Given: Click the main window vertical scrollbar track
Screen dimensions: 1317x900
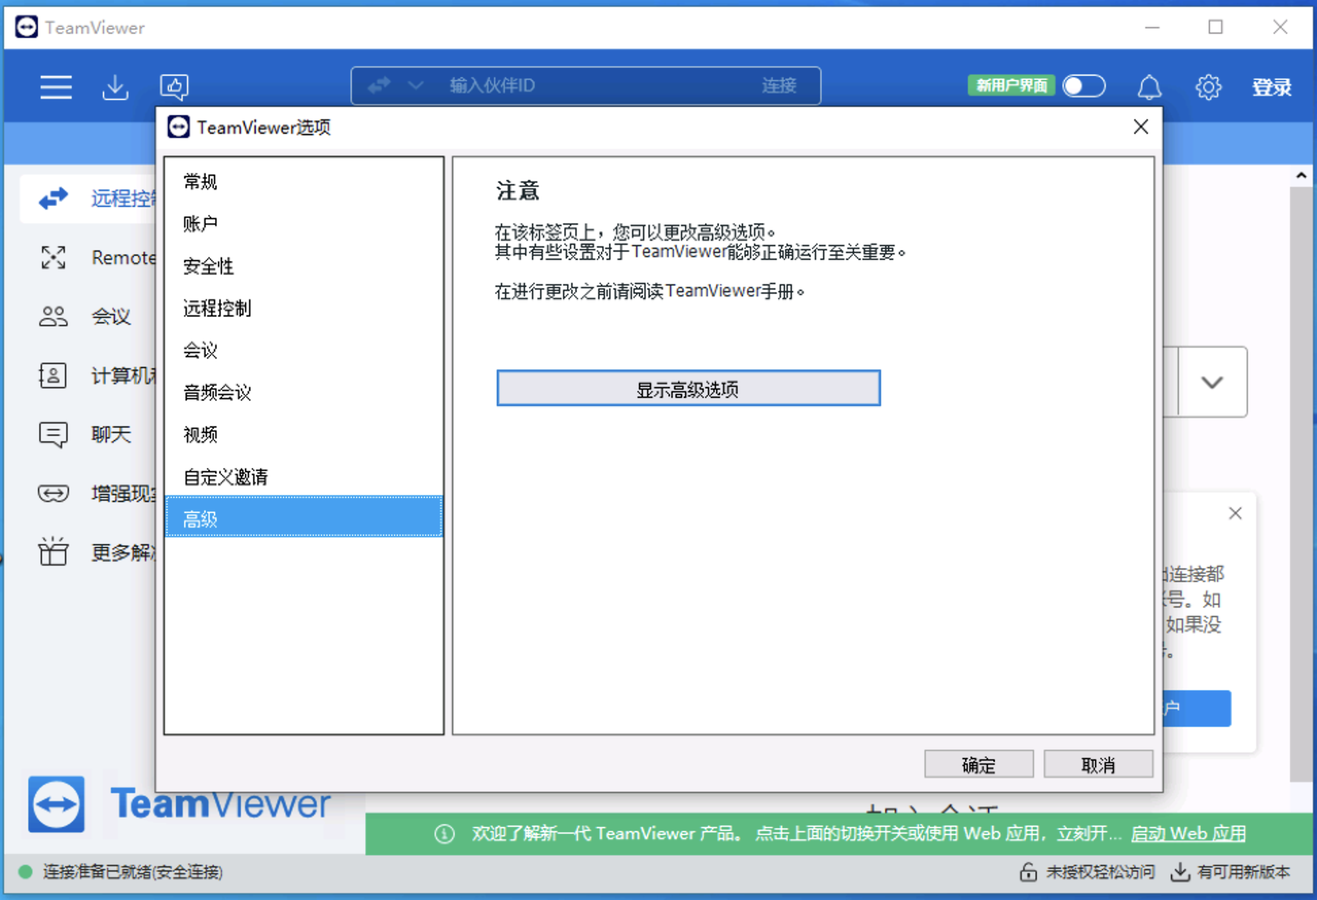Looking at the screenshot, I should [1301, 484].
